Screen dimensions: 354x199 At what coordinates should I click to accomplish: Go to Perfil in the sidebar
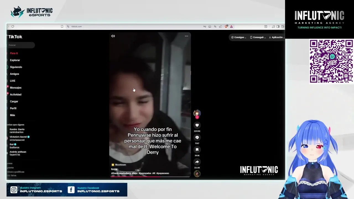tap(13, 108)
